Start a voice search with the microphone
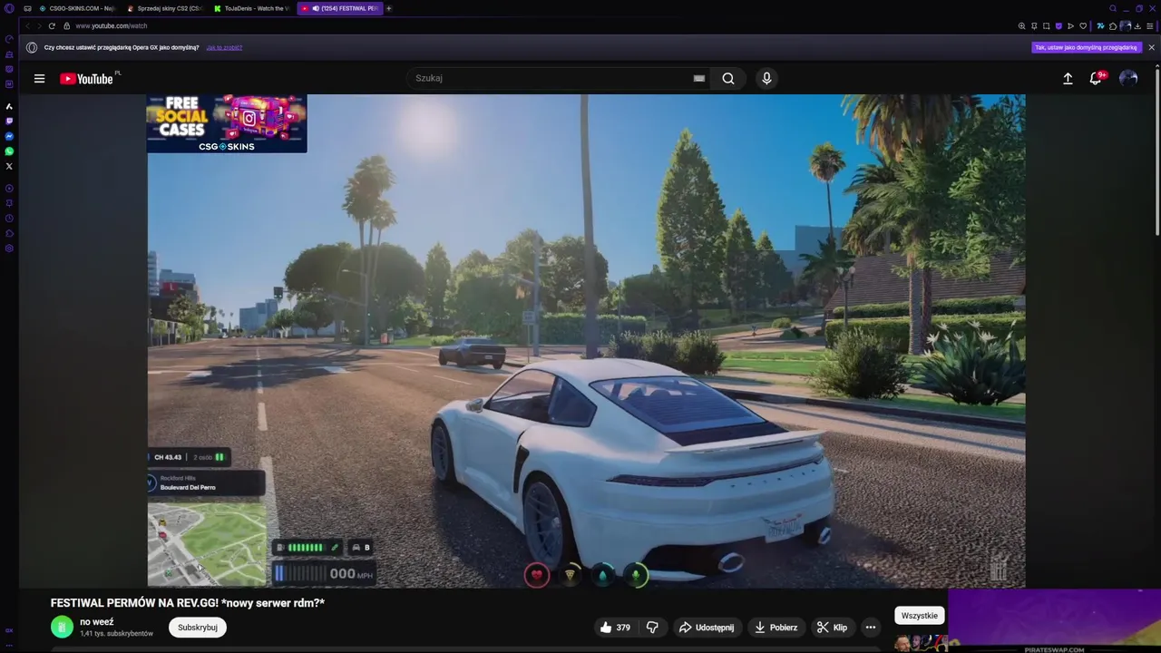This screenshot has height=653, width=1161. [766, 78]
